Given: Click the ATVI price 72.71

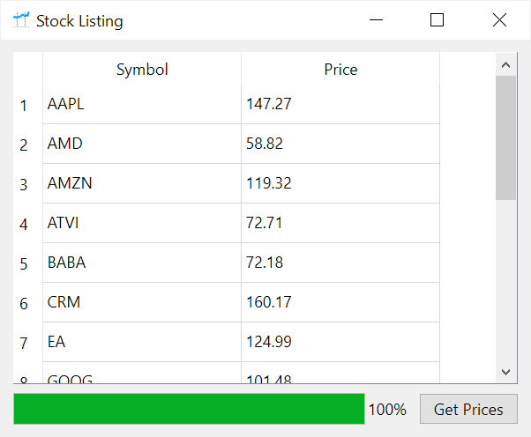Looking at the screenshot, I should (x=340, y=223).
